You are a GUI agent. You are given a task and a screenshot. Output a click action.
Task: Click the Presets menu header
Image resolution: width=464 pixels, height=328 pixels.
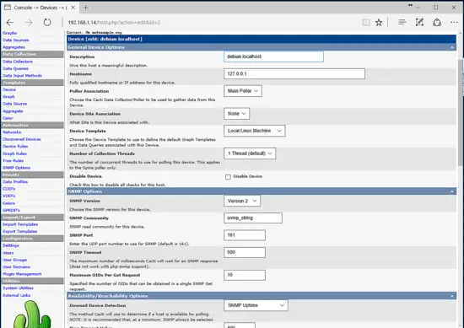tap(32, 175)
